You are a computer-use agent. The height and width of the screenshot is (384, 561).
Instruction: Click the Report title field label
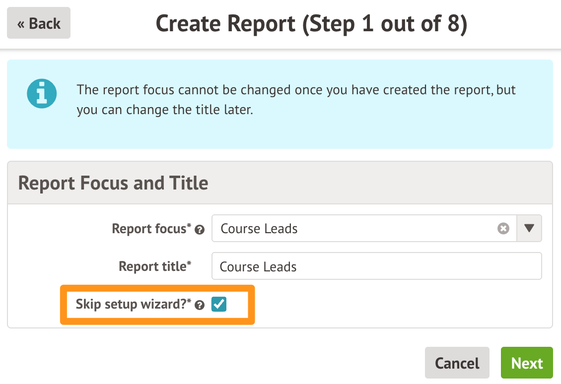(152, 266)
